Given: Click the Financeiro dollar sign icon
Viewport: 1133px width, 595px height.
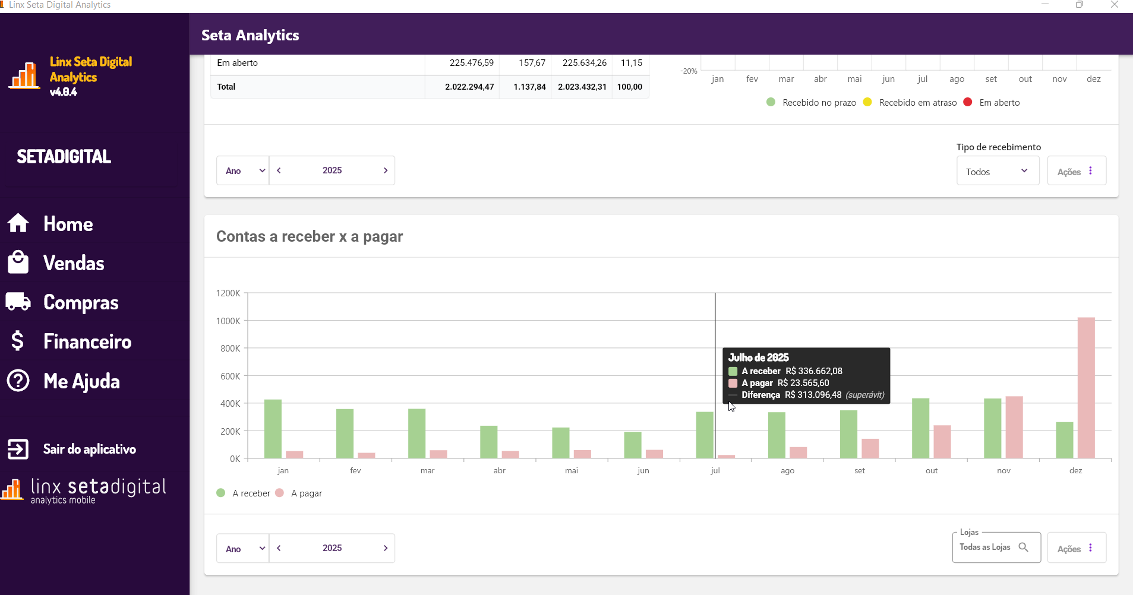Looking at the screenshot, I should click(18, 341).
